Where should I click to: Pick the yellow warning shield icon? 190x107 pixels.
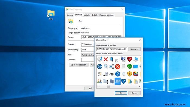coord(129,74)
